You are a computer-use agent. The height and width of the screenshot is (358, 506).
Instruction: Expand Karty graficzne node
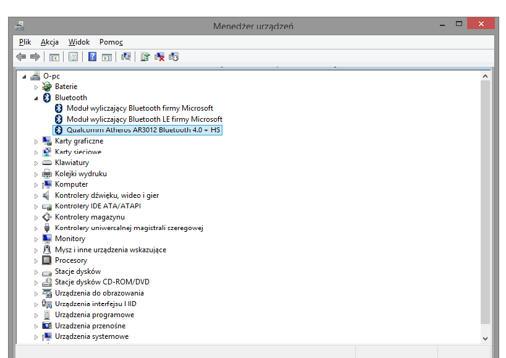click(36, 142)
